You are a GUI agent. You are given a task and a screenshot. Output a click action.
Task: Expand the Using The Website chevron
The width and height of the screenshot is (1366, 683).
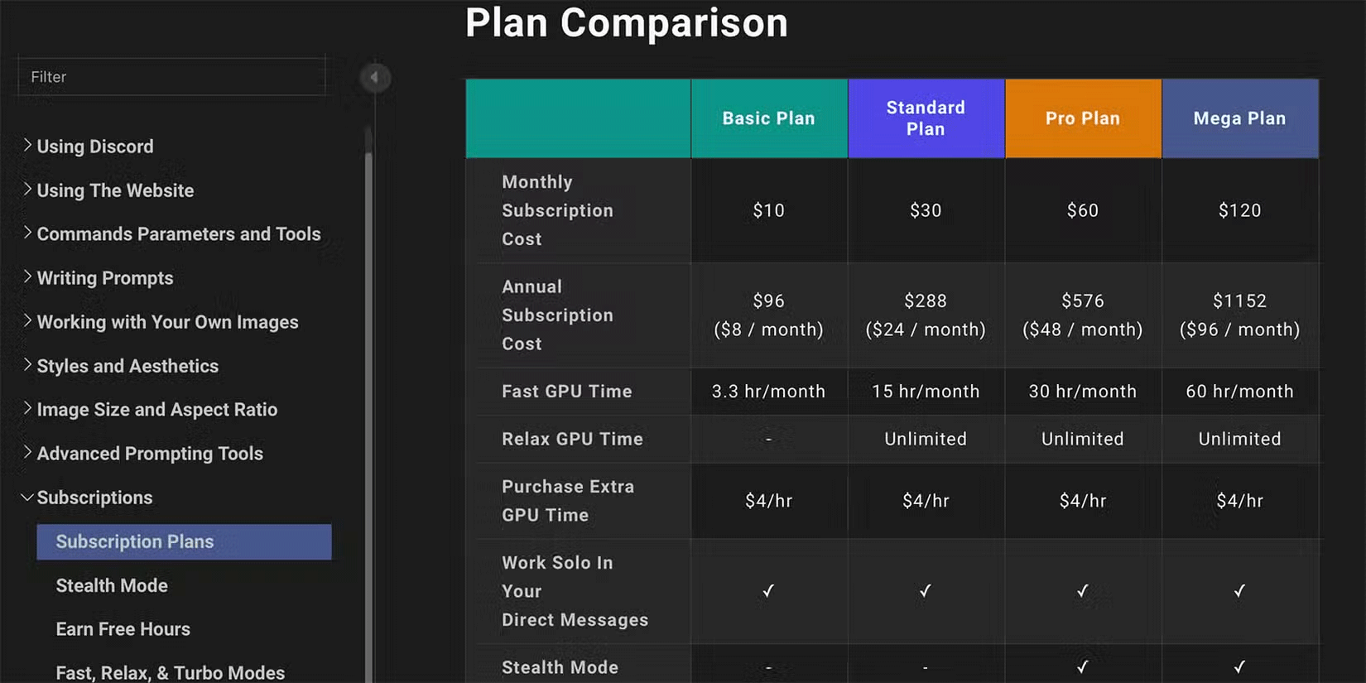click(27, 190)
